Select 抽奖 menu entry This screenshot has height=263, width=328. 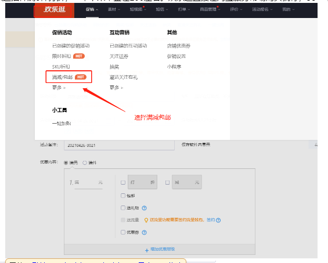click(x=114, y=67)
